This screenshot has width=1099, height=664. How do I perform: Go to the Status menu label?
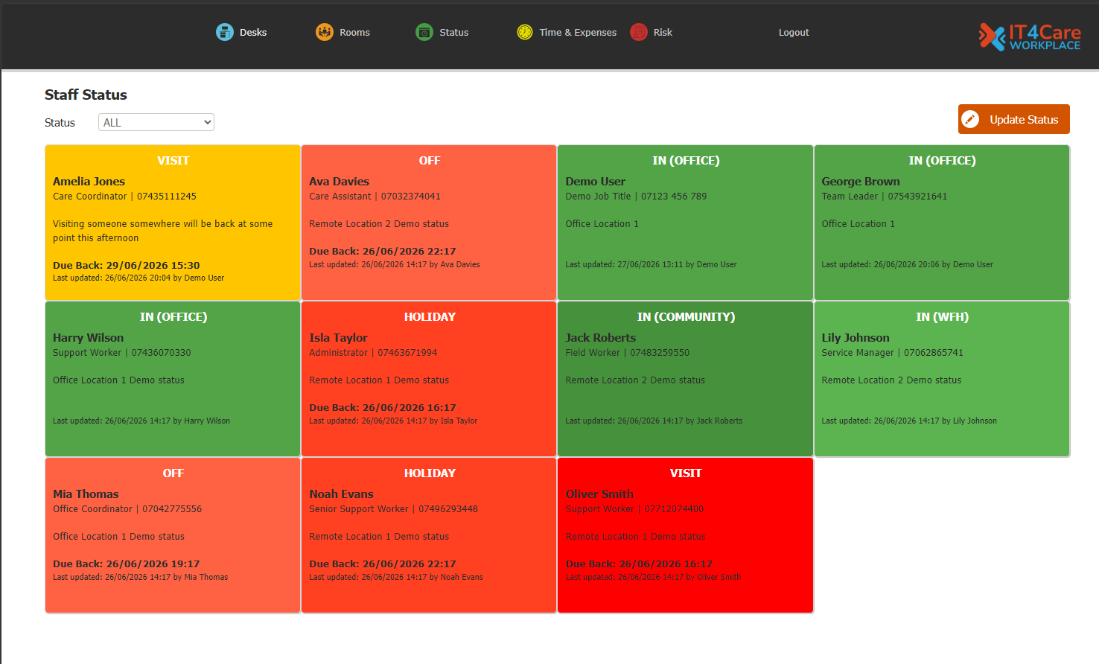point(454,33)
